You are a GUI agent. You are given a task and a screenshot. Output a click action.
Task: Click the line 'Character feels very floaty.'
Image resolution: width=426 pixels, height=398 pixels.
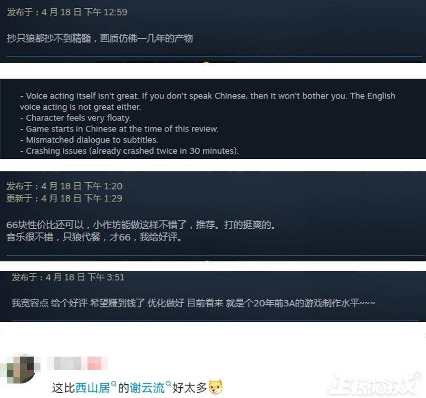pos(76,118)
